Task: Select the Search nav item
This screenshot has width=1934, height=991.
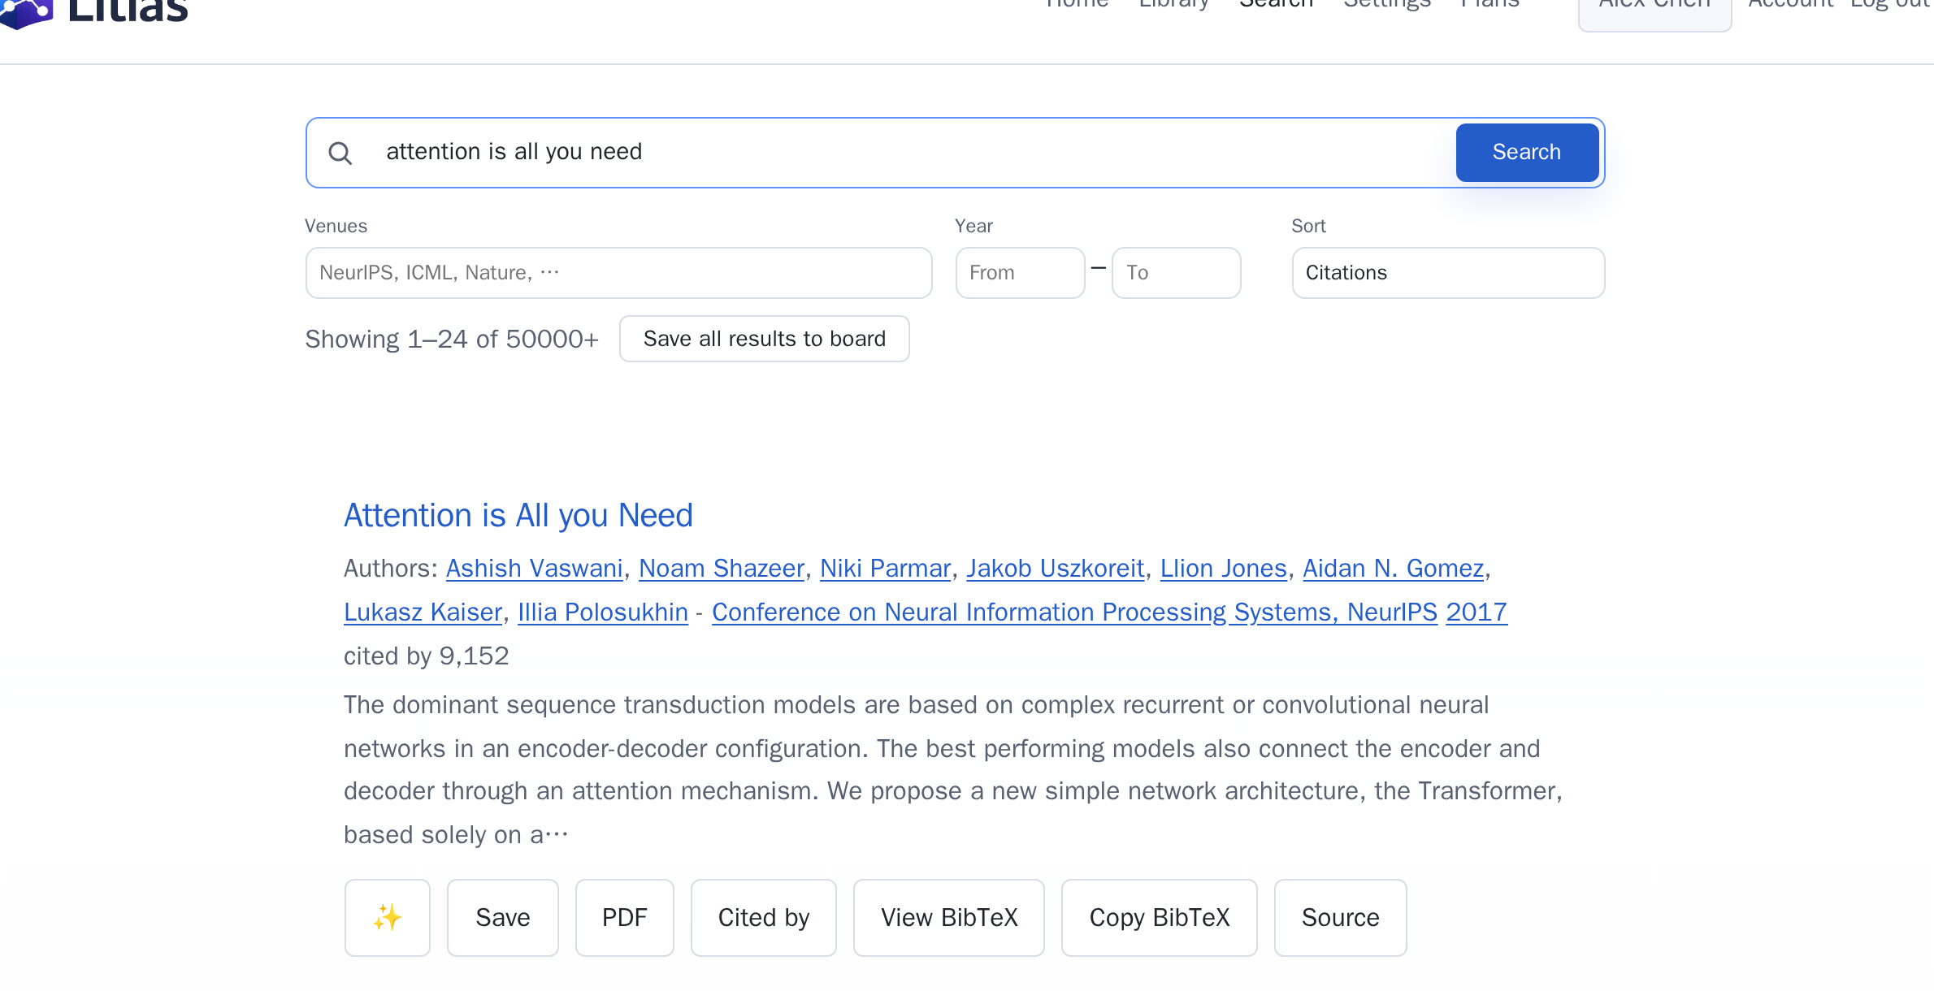Action: click(x=1276, y=4)
